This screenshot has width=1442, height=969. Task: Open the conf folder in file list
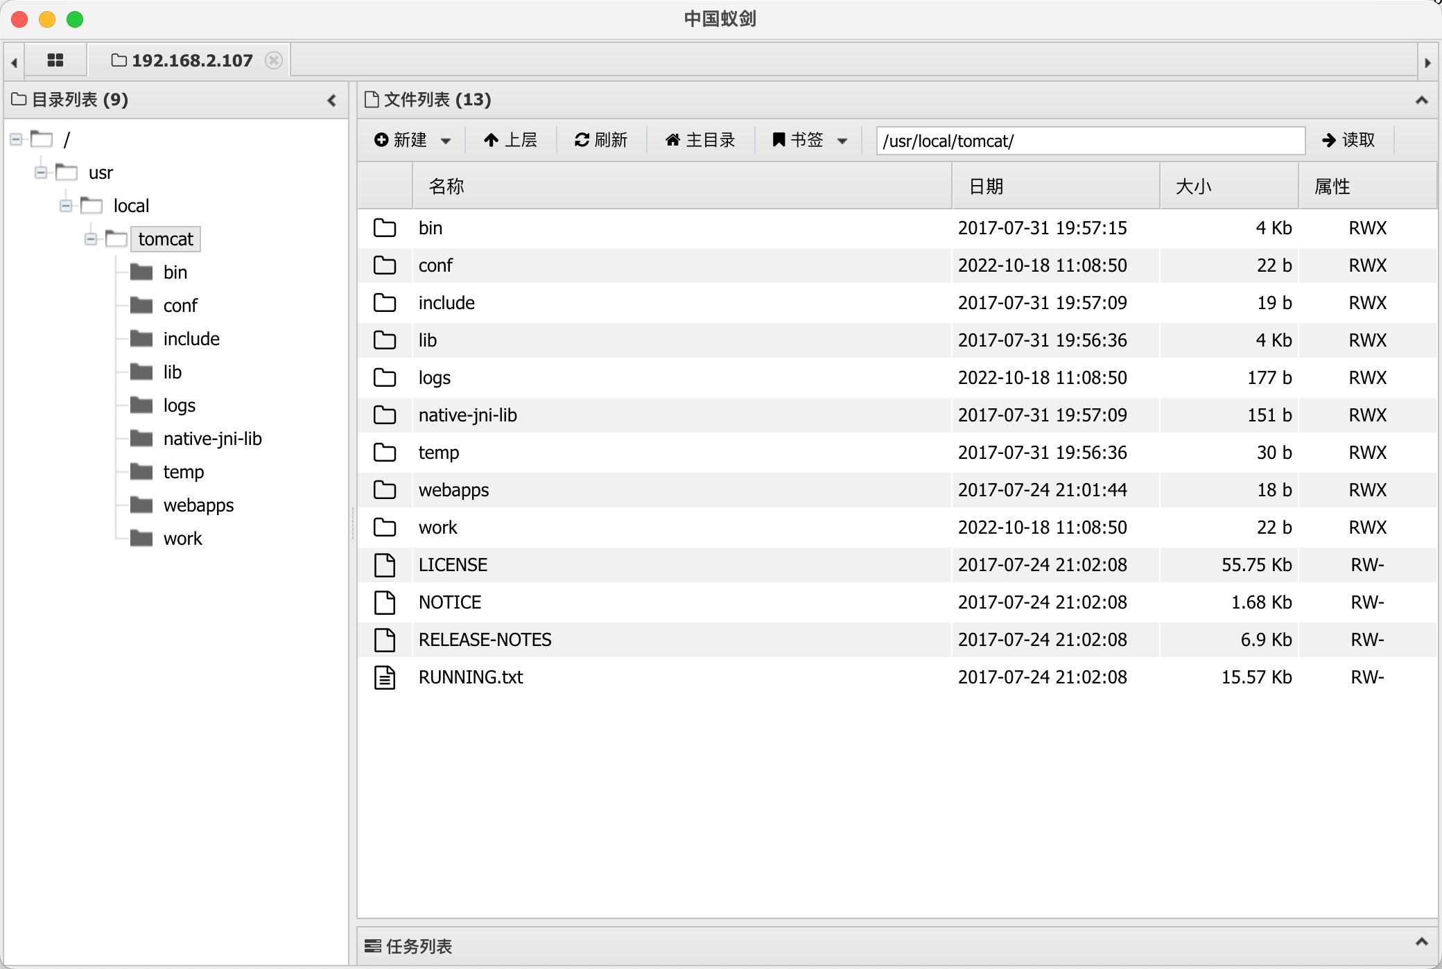pyautogui.click(x=435, y=265)
